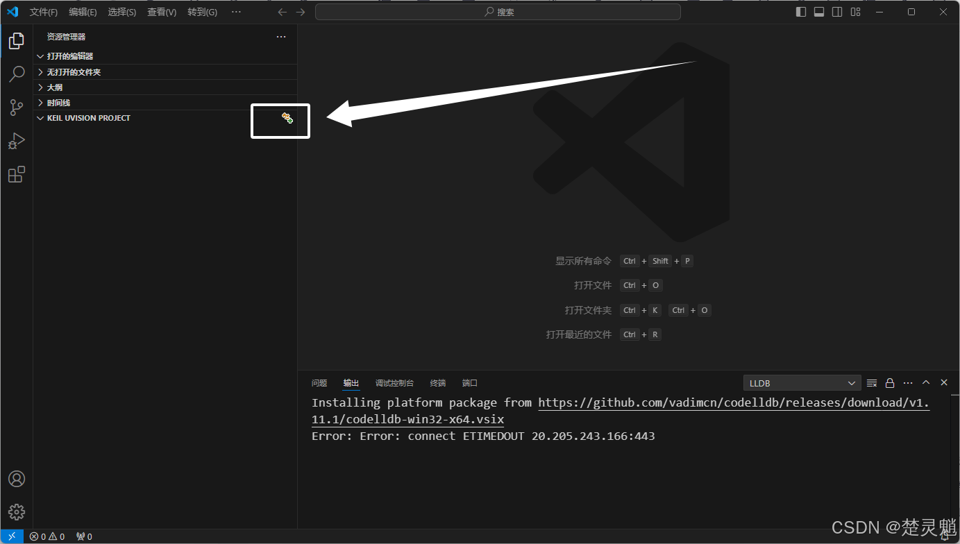This screenshot has width=960, height=544.
Task: Open the Source Control view
Action: coord(17,108)
